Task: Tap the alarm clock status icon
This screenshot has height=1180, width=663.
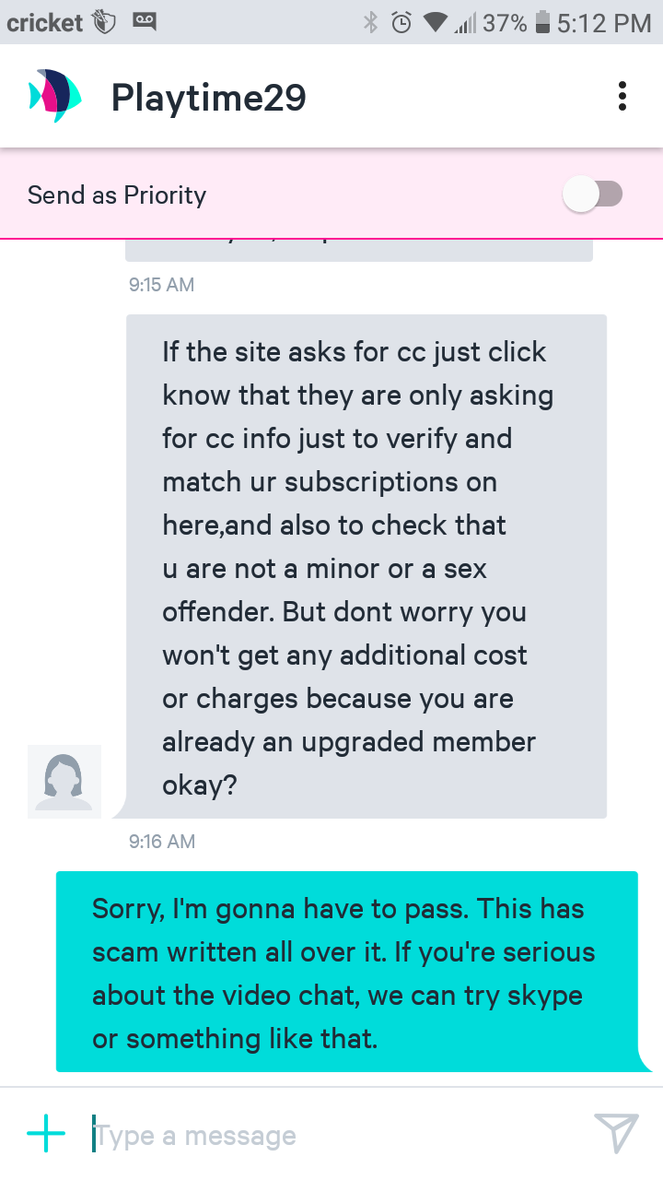Action: point(401,22)
